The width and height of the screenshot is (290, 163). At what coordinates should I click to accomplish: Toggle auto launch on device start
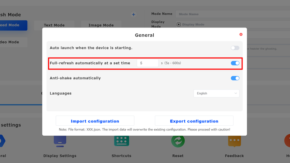point(235,48)
